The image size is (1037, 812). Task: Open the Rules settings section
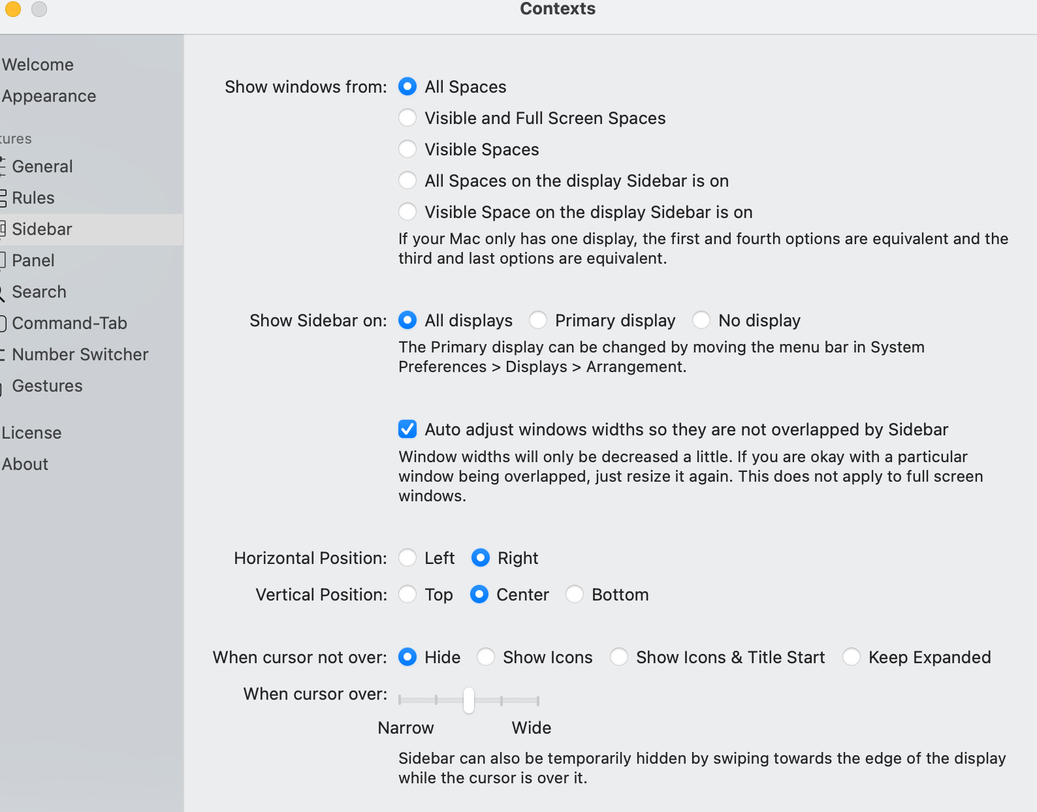pyautogui.click(x=33, y=198)
